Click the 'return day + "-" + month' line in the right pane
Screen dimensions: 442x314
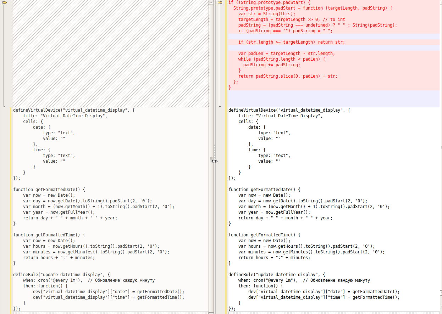pyautogui.click(x=286, y=218)
